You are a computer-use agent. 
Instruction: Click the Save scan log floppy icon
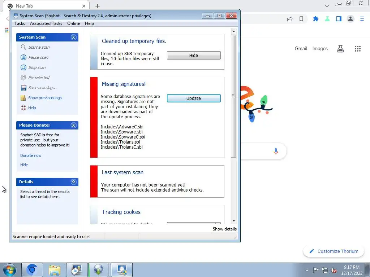[23, 88]
